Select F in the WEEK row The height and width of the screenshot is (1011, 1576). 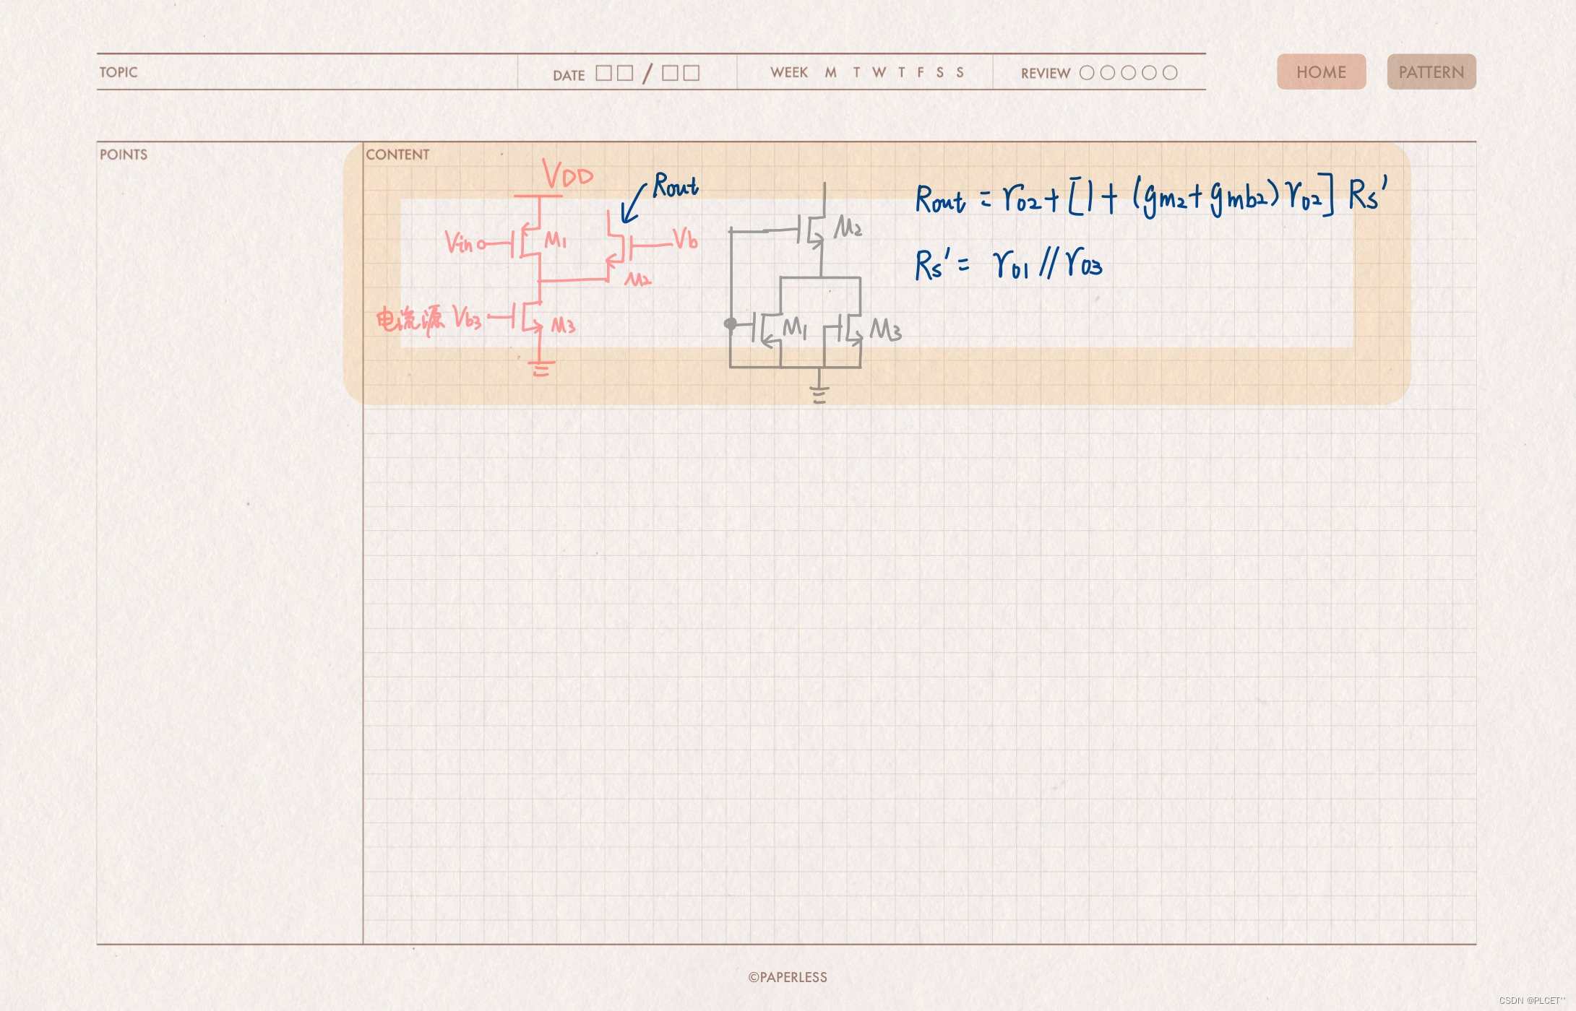tap(921, 72)
